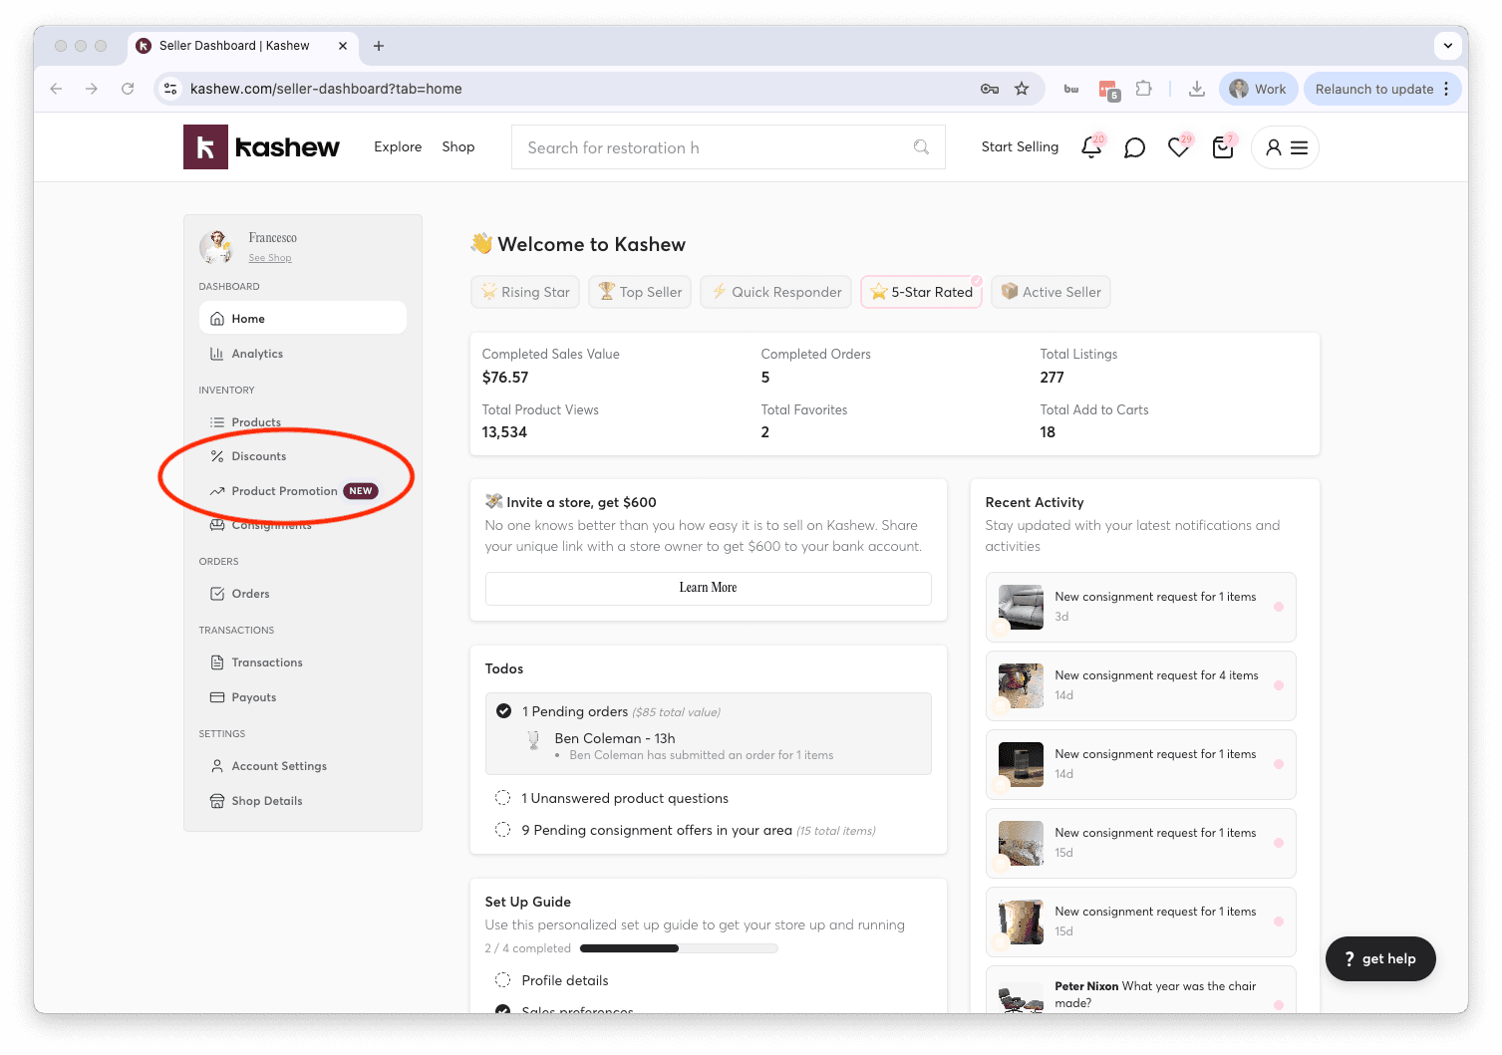Click the Kashew logo
This screenshot has height=1055, width=1502.
point(262,147)
